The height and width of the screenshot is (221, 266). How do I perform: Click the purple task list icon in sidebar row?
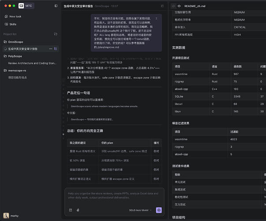tap(56, 49)
